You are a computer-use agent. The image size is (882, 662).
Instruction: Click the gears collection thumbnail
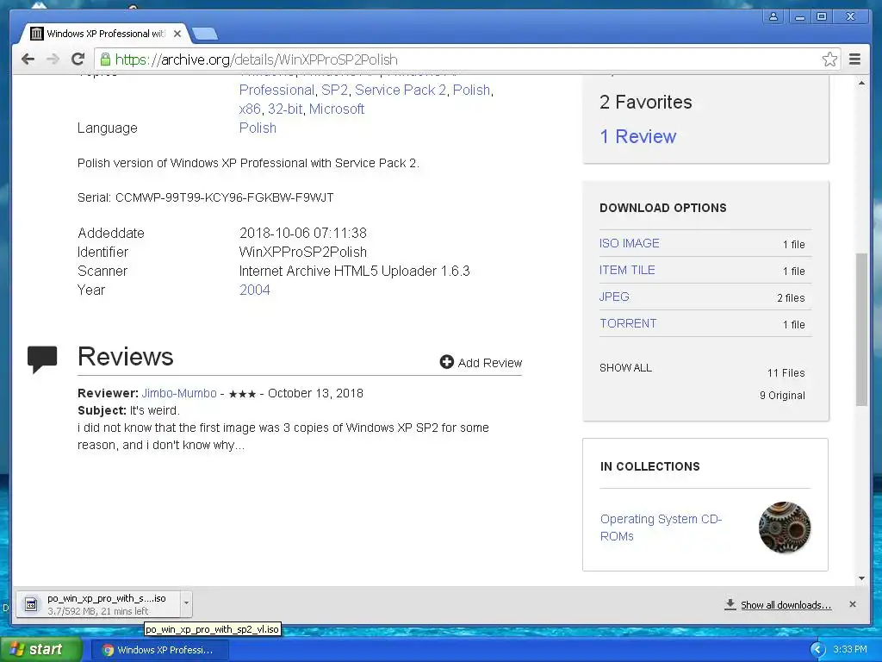(x=785, y=527)
